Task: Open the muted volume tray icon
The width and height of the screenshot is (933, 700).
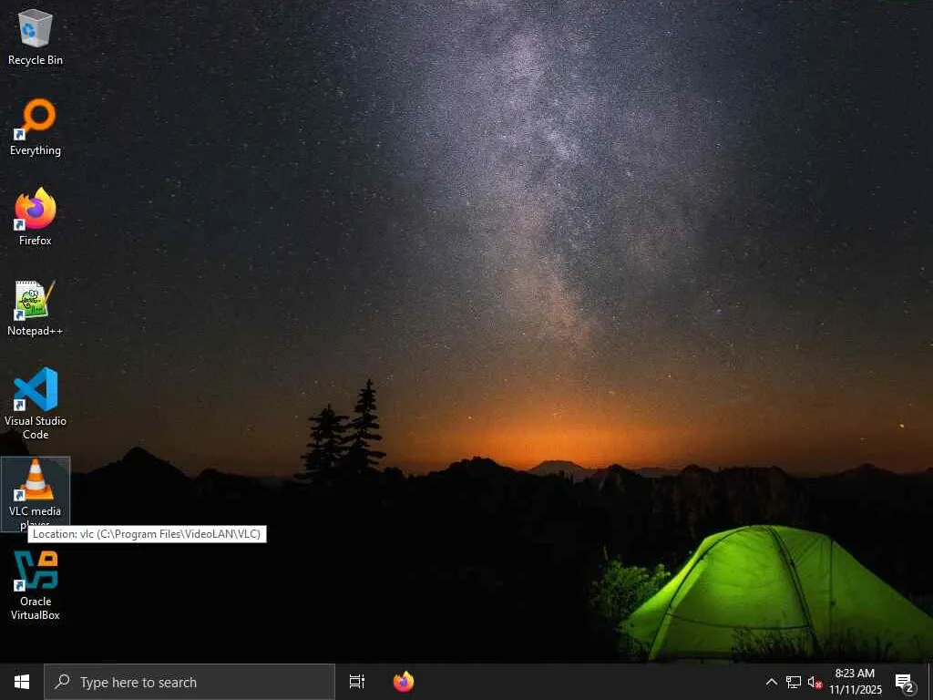Action: click(x=815, y=682)
